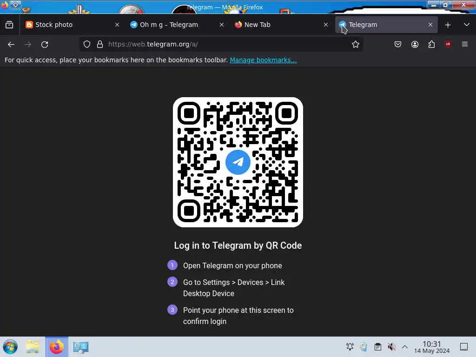Open the file manager from the taskbar
The image size is (476, 357).
tap(33, 347)
